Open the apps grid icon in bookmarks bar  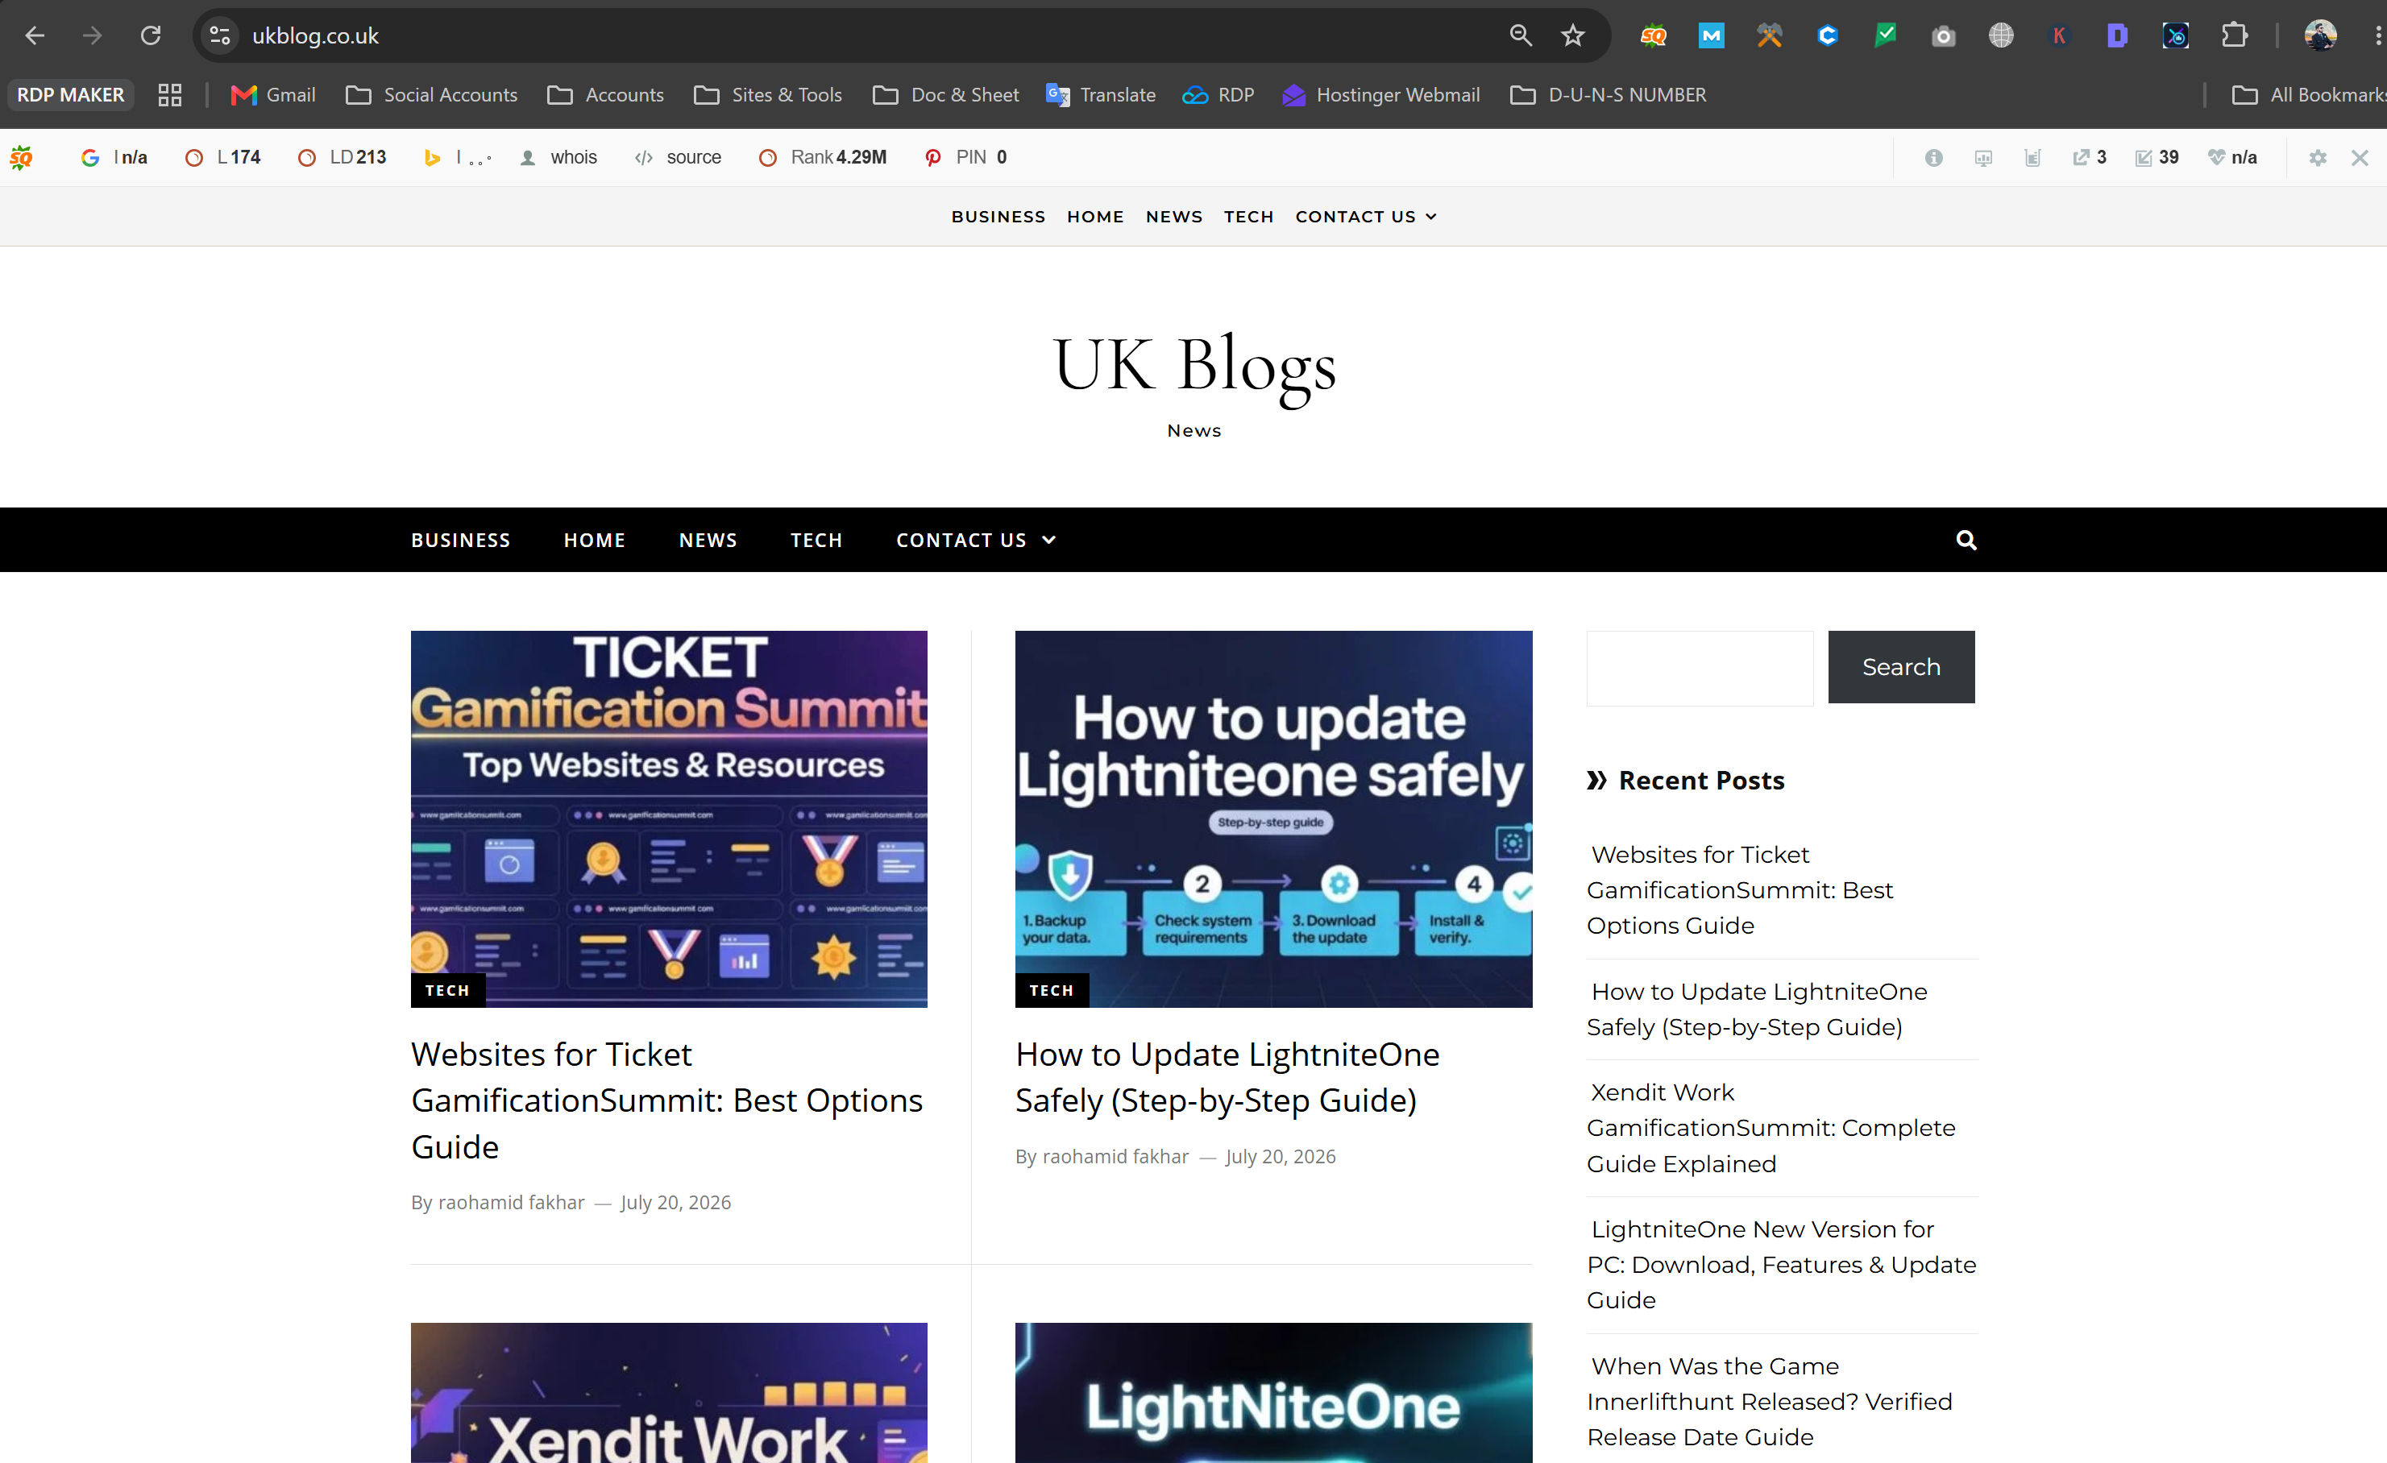coord(169,95)
